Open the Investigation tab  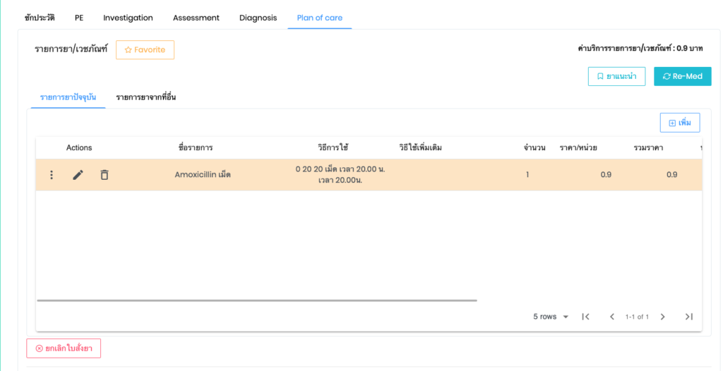128,18
